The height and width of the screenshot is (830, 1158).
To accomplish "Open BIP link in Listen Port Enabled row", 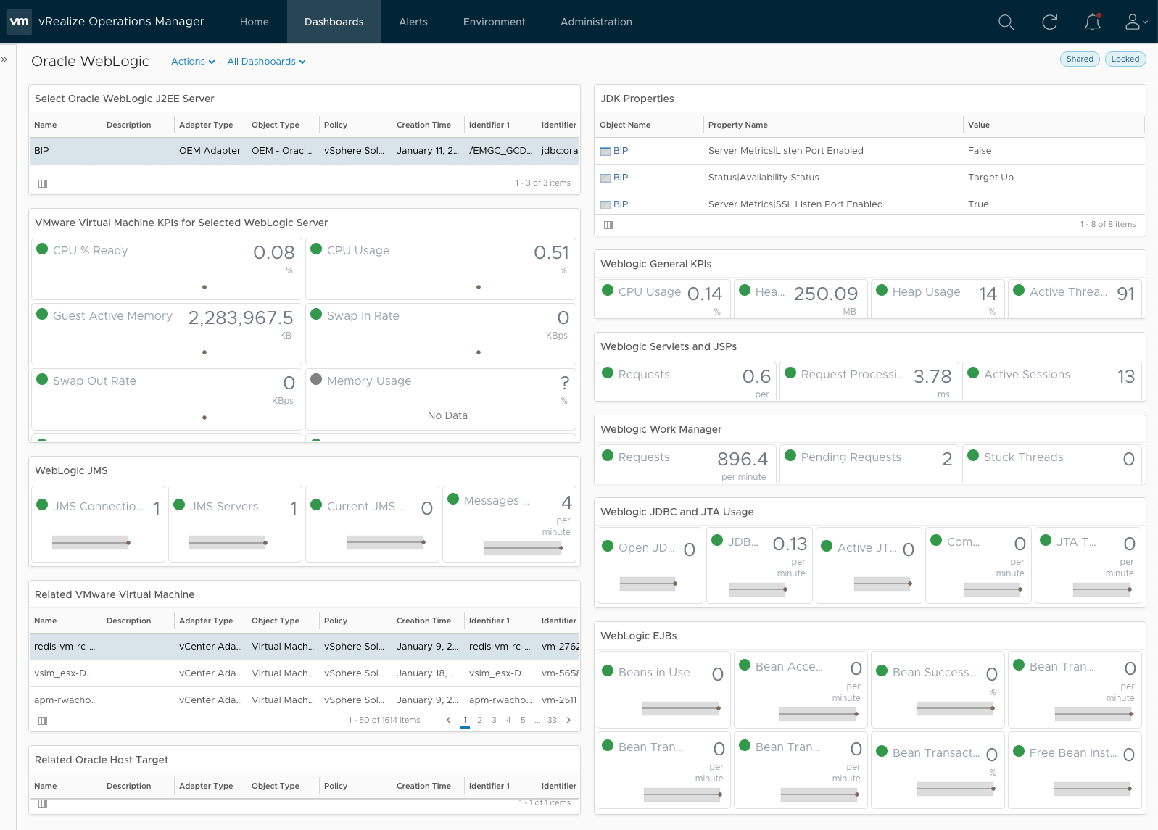I will tap(621, 151).
